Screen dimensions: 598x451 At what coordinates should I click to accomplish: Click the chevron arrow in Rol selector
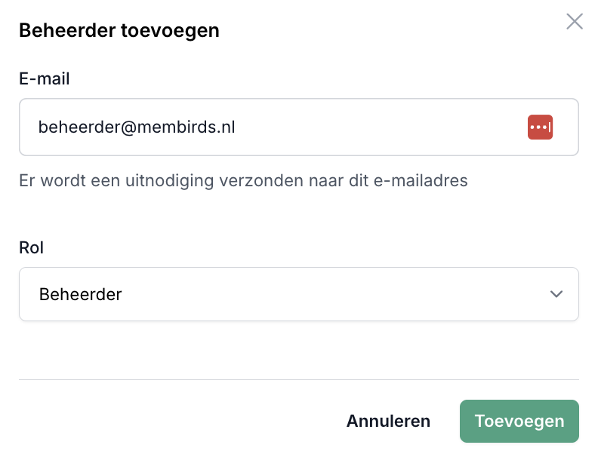coord(556,294)
